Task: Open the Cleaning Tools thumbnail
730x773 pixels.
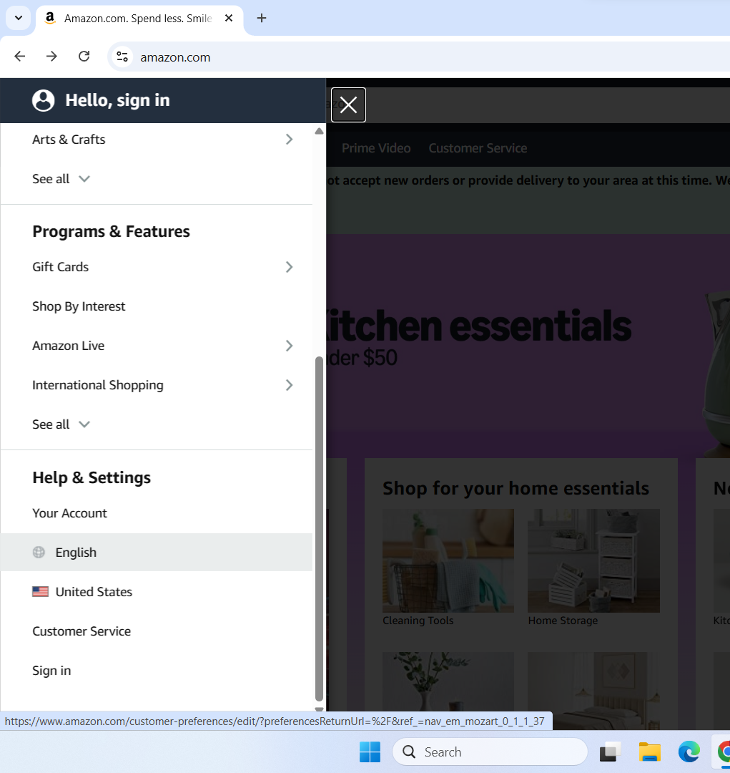Action: [x=448, y=560]
